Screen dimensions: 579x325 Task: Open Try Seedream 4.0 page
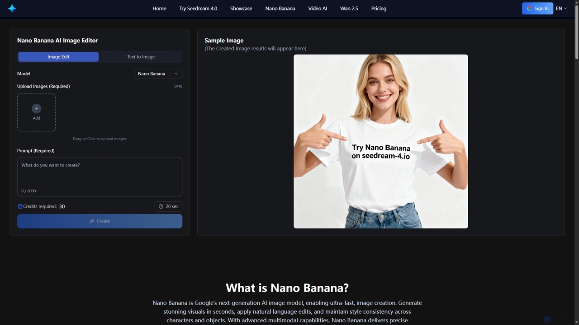[x=198, y=8]
